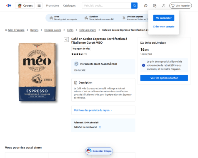Click the Carrefour logo
Screen dimensions: 198x158
coord(9,5)
